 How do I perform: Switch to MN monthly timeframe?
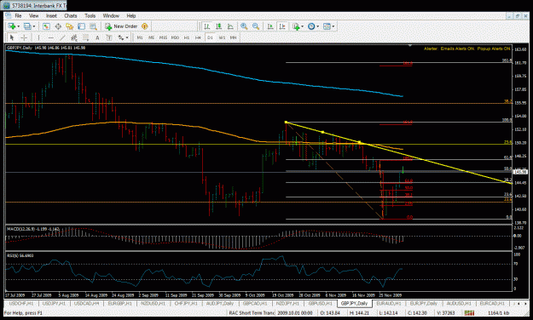point(233,37)
